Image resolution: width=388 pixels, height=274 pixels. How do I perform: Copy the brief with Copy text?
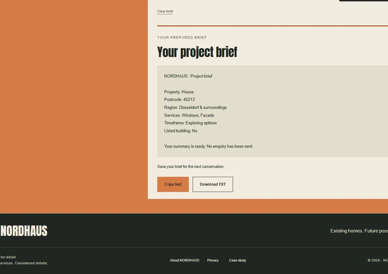[x=173, y=184]
